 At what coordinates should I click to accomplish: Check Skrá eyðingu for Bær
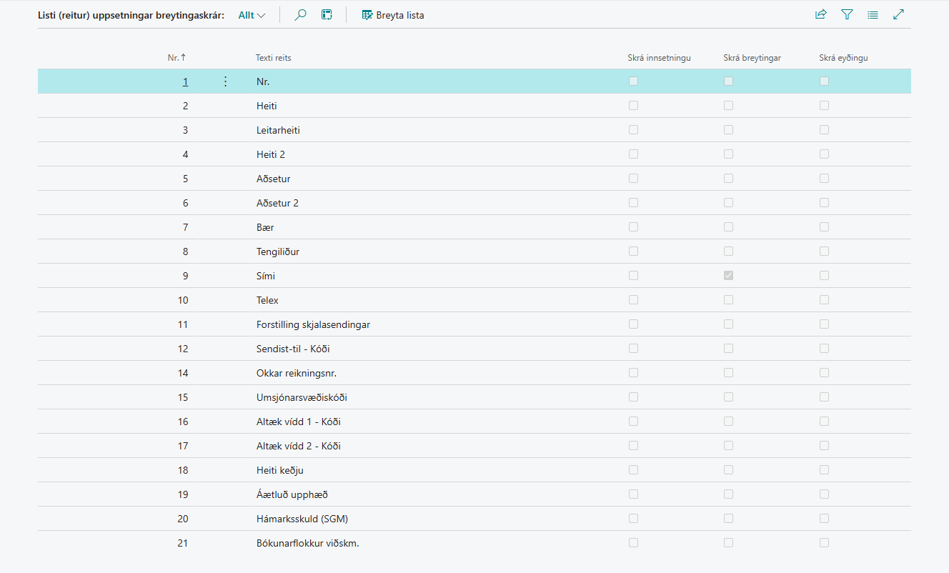824,226
